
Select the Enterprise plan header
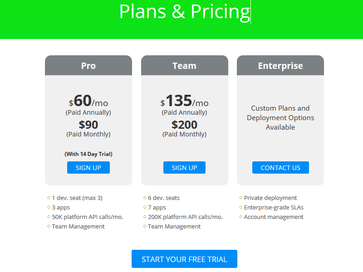(280, 65)
